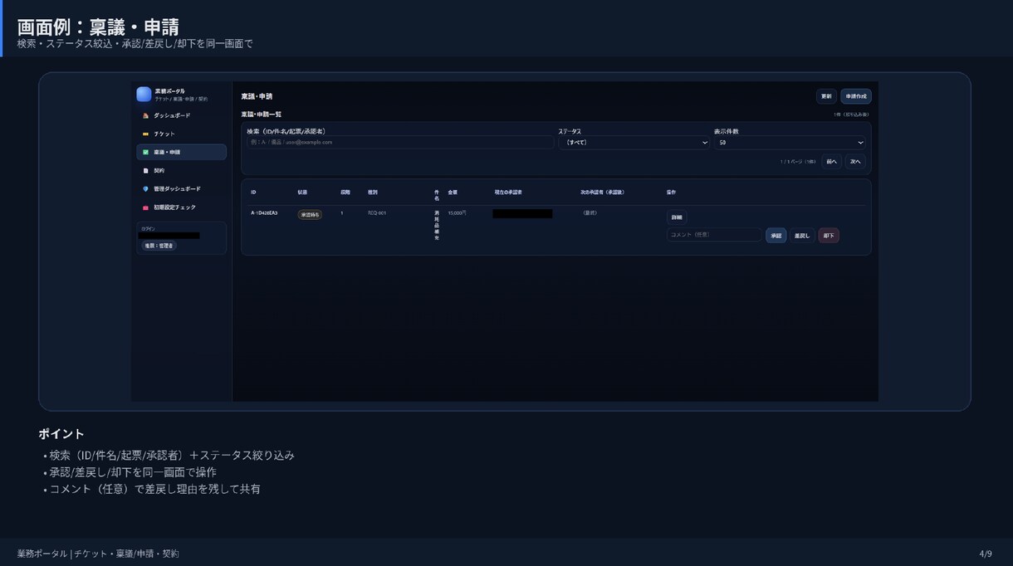This screenshot has height=566, width=1013.
Task: Click the 消耗品補充 subject cell
Action: click(437, 225)
